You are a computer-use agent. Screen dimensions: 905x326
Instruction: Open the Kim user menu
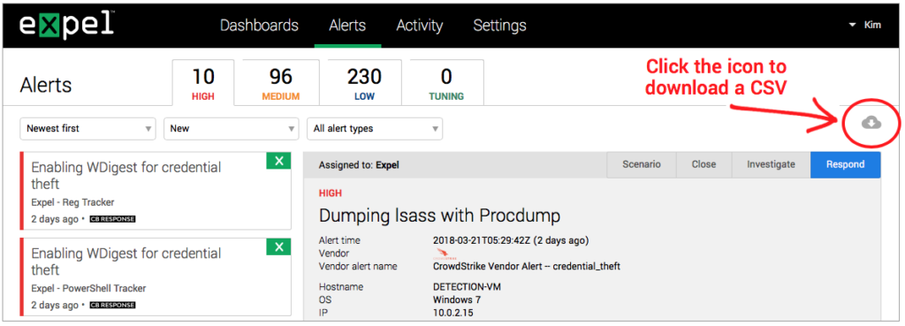coord(864,25)
